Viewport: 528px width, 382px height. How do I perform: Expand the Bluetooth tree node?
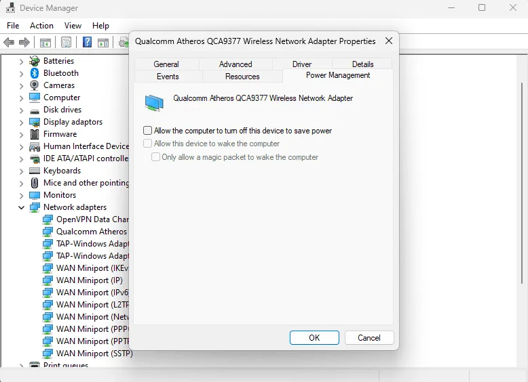coord(21,74)
